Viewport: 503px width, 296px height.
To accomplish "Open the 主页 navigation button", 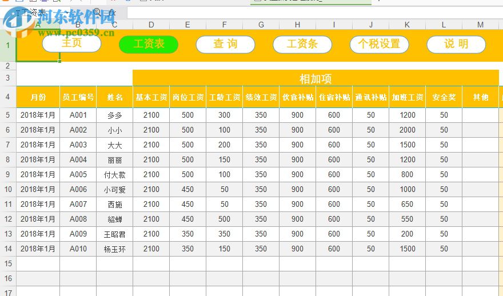I will pos(71,43).
